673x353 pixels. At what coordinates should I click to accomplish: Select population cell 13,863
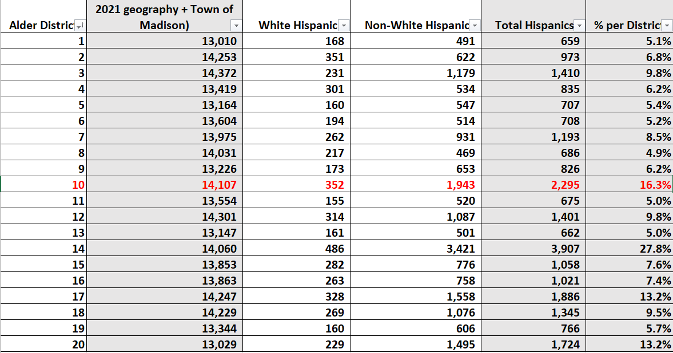(x=165, y=281)
